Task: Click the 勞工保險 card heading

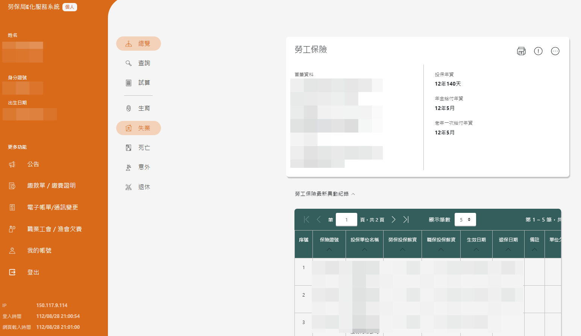Action: (311, 49)
